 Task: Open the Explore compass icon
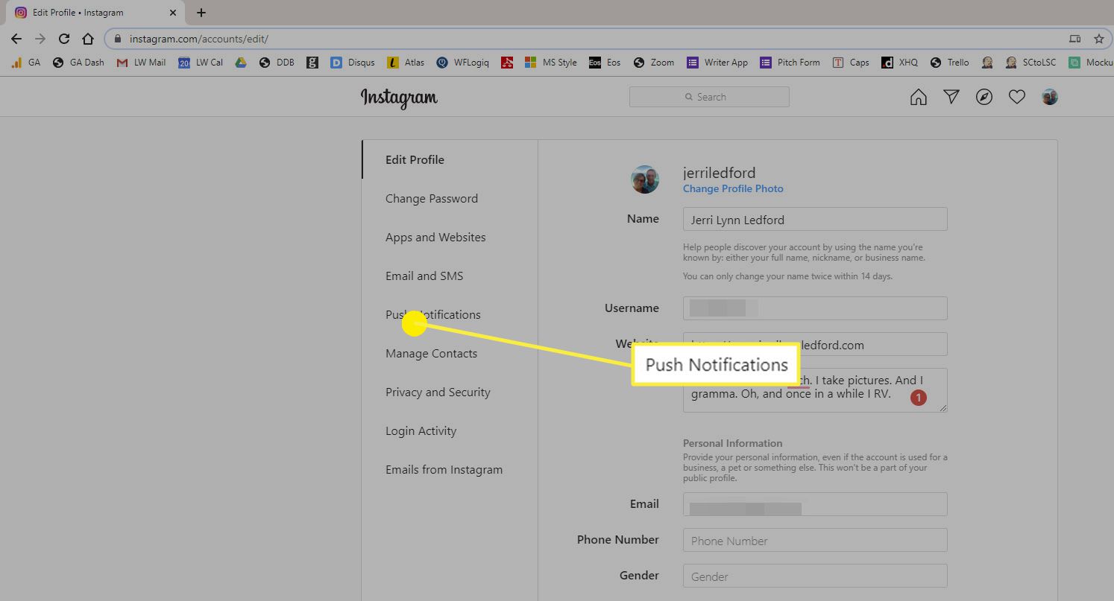pos(984,97)
